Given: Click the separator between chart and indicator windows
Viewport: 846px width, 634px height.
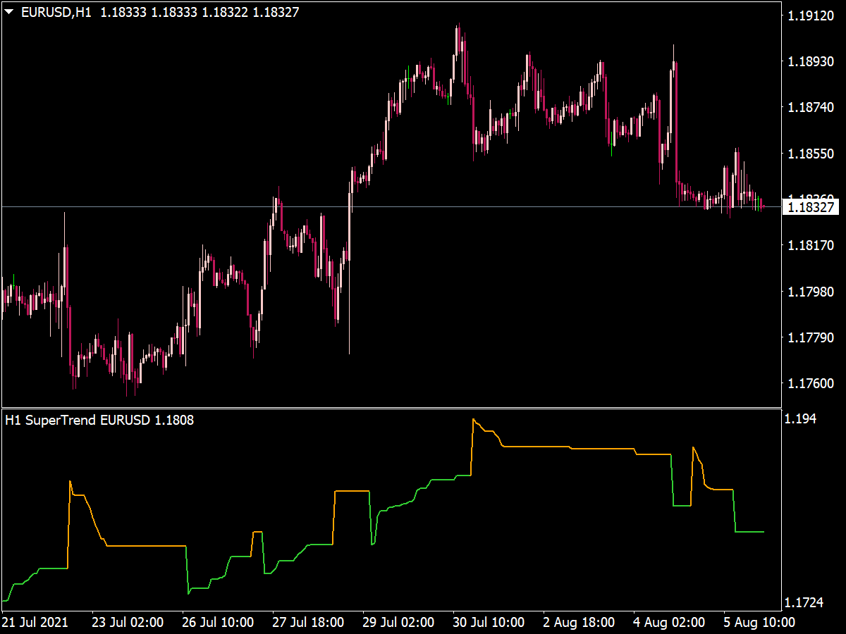Looking at the screenshot, I should point(423,409).
